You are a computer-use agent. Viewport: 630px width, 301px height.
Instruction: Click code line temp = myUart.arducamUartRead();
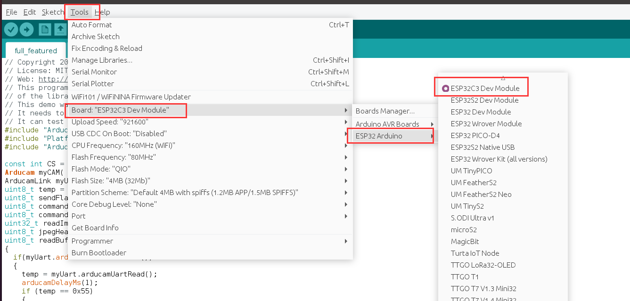click(90, 274)
